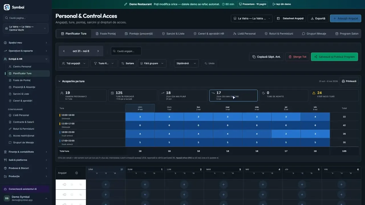The width and height of the screenshot is (365, 205).
Task: Switch to Pontaje (prezență) tab
Action: point(139,34)
